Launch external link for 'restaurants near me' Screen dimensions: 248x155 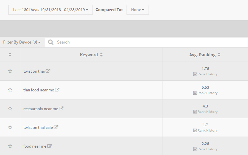(61, 108)
